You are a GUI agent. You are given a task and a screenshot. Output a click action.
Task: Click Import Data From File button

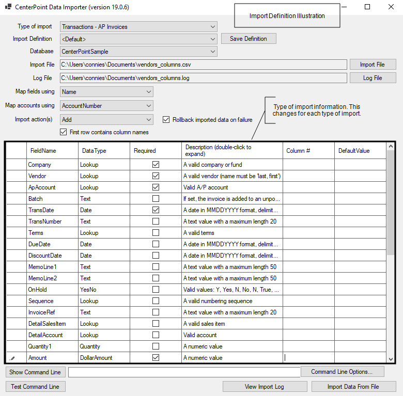pyautogui.click(x=353, y=387)
